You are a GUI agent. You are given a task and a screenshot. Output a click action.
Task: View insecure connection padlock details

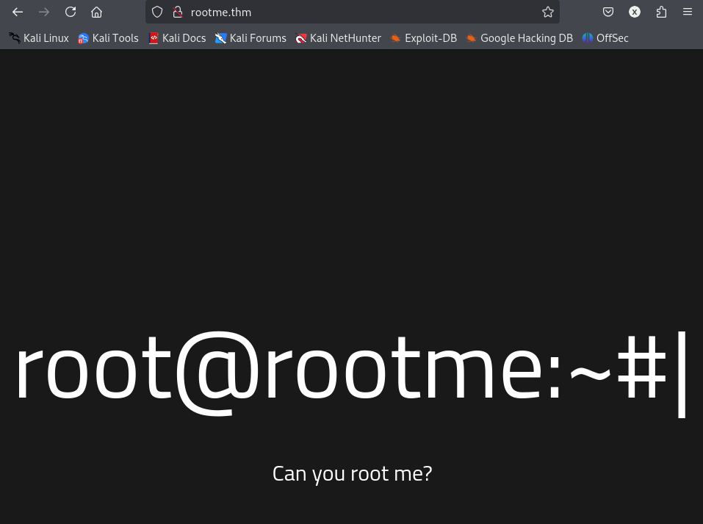click(178, 12)
